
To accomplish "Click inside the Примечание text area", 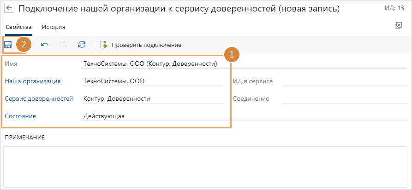I will (205, 166).
